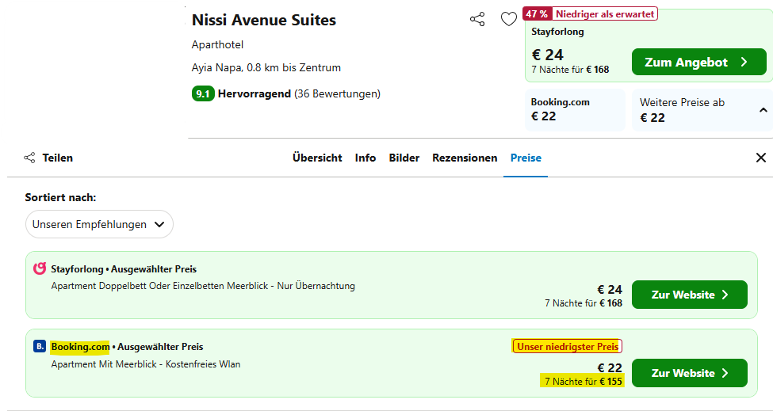
Task: Add Nissi Avenue Suites to favorites heart
Action: [x=509, y=19]
